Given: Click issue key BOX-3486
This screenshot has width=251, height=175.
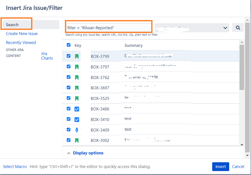Looking at the screenshot, I should [x=100, y=109].
